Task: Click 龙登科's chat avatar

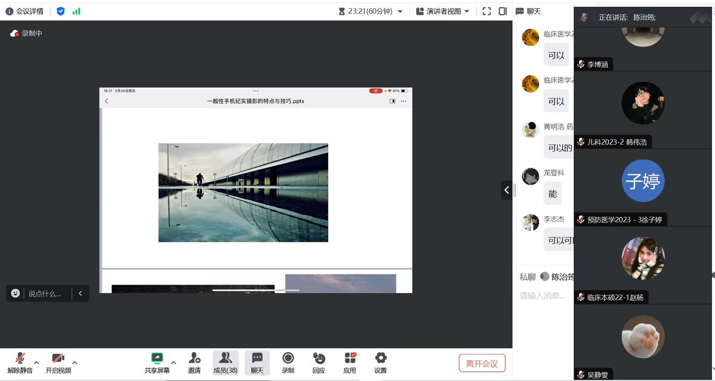Action: pyautogui.click(x=530, y=176)
